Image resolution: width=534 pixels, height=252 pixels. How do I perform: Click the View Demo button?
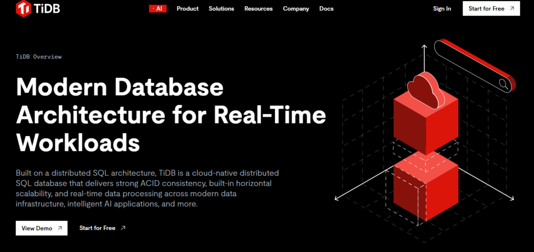42,228
